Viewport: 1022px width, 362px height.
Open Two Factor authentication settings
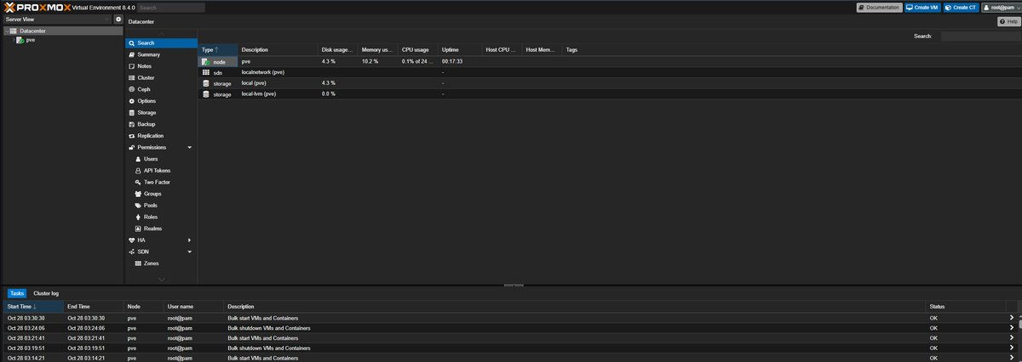point(162,182)
